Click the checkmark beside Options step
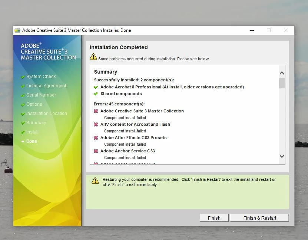The image size is (308, 240). click(x=23, y=105)
